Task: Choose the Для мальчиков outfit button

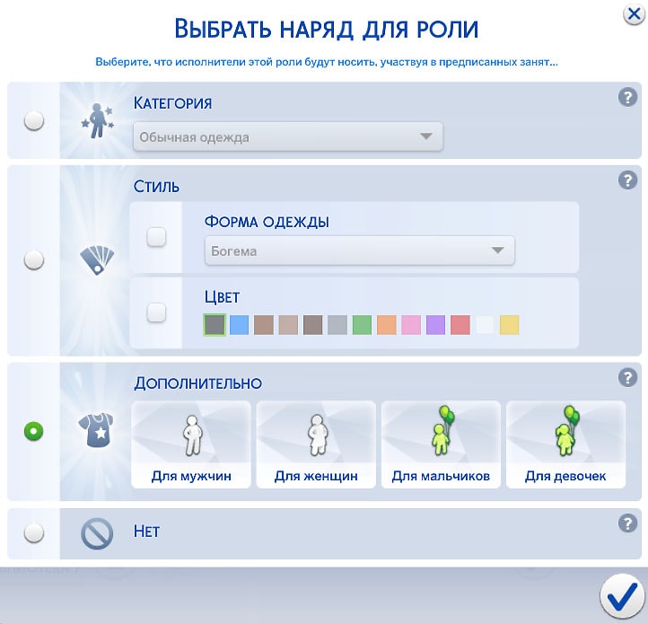Action: tap(441, 445)
